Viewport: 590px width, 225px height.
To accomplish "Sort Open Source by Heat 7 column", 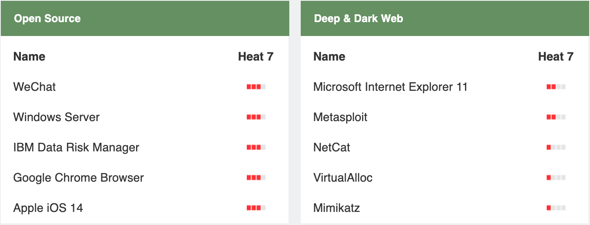I will [256, 56].
